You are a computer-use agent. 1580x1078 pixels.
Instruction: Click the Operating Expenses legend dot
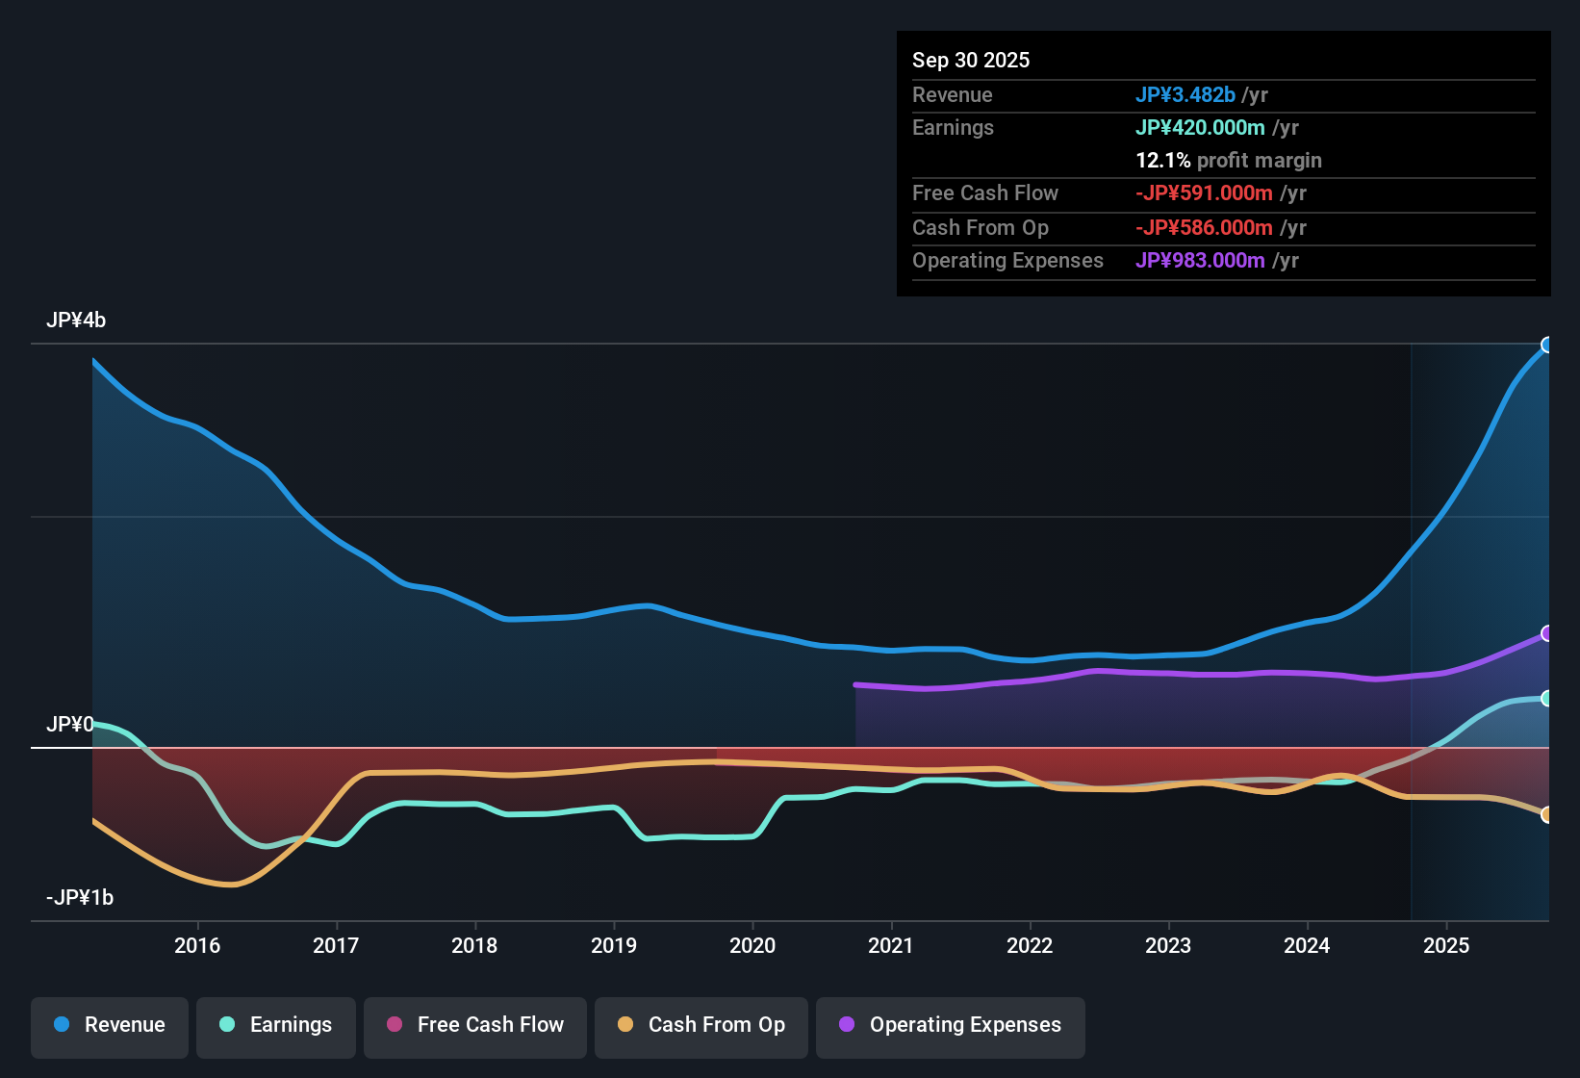click(845, 1025)
